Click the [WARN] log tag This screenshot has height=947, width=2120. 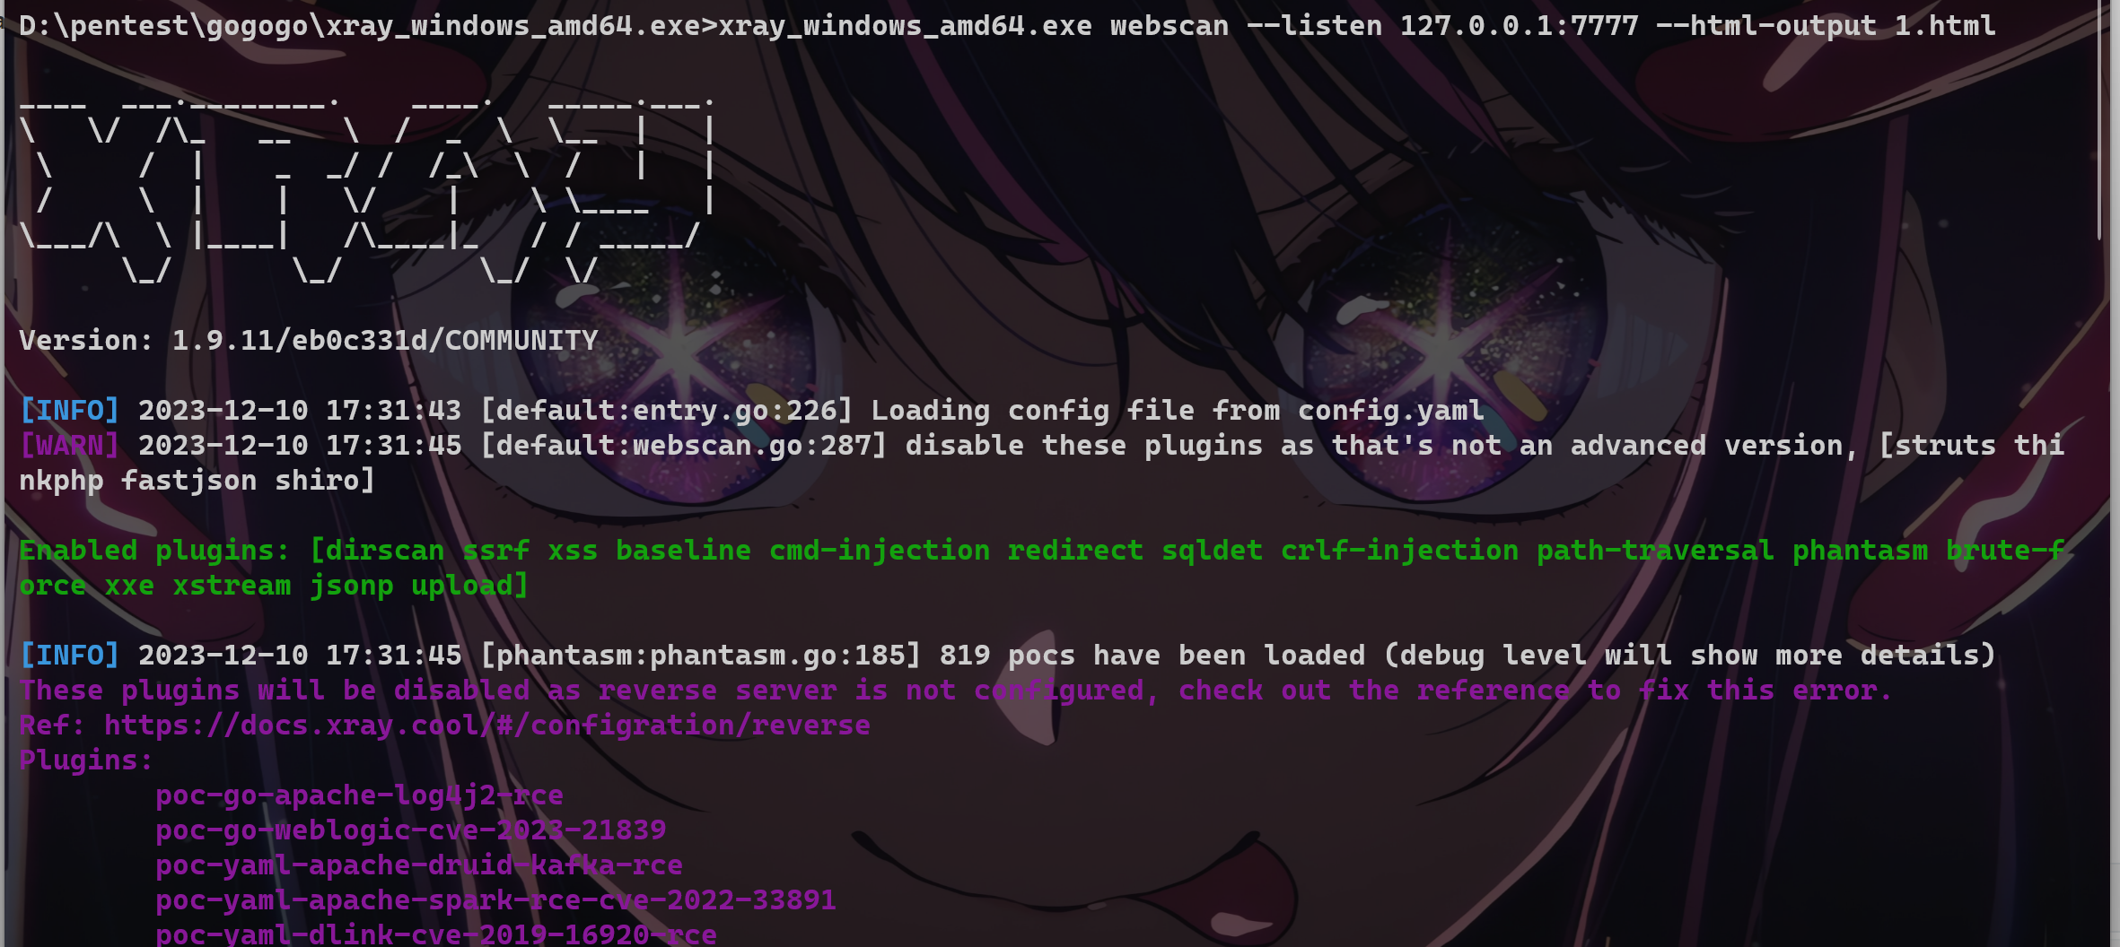69,445
